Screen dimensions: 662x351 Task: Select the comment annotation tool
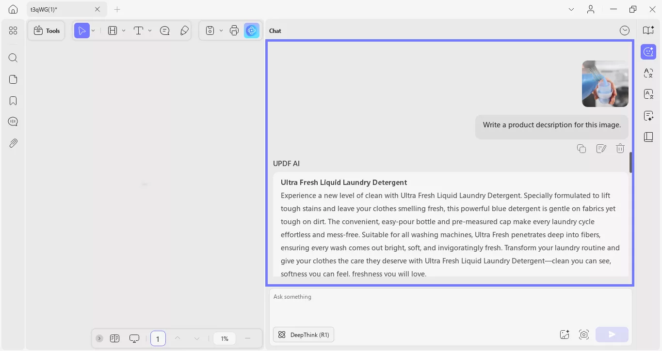(164, 30)
